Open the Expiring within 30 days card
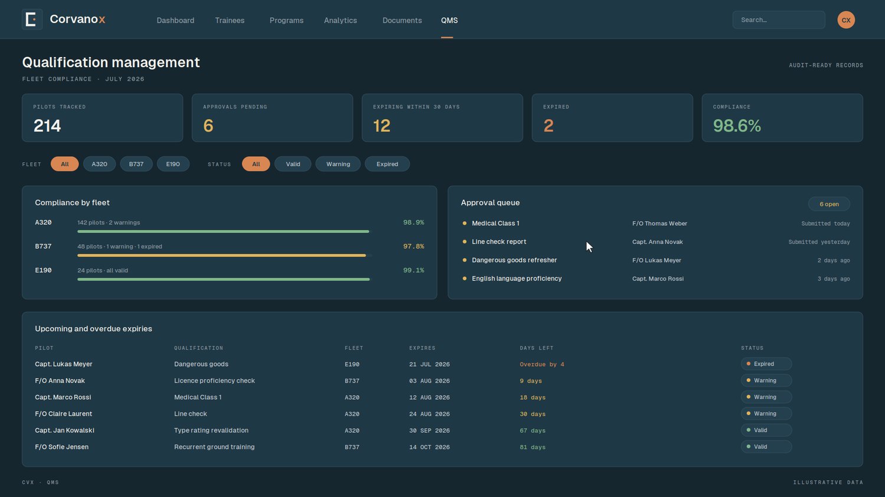Image resolution: width=885 pixels, height=497 pixels. (x=442, y=118)
